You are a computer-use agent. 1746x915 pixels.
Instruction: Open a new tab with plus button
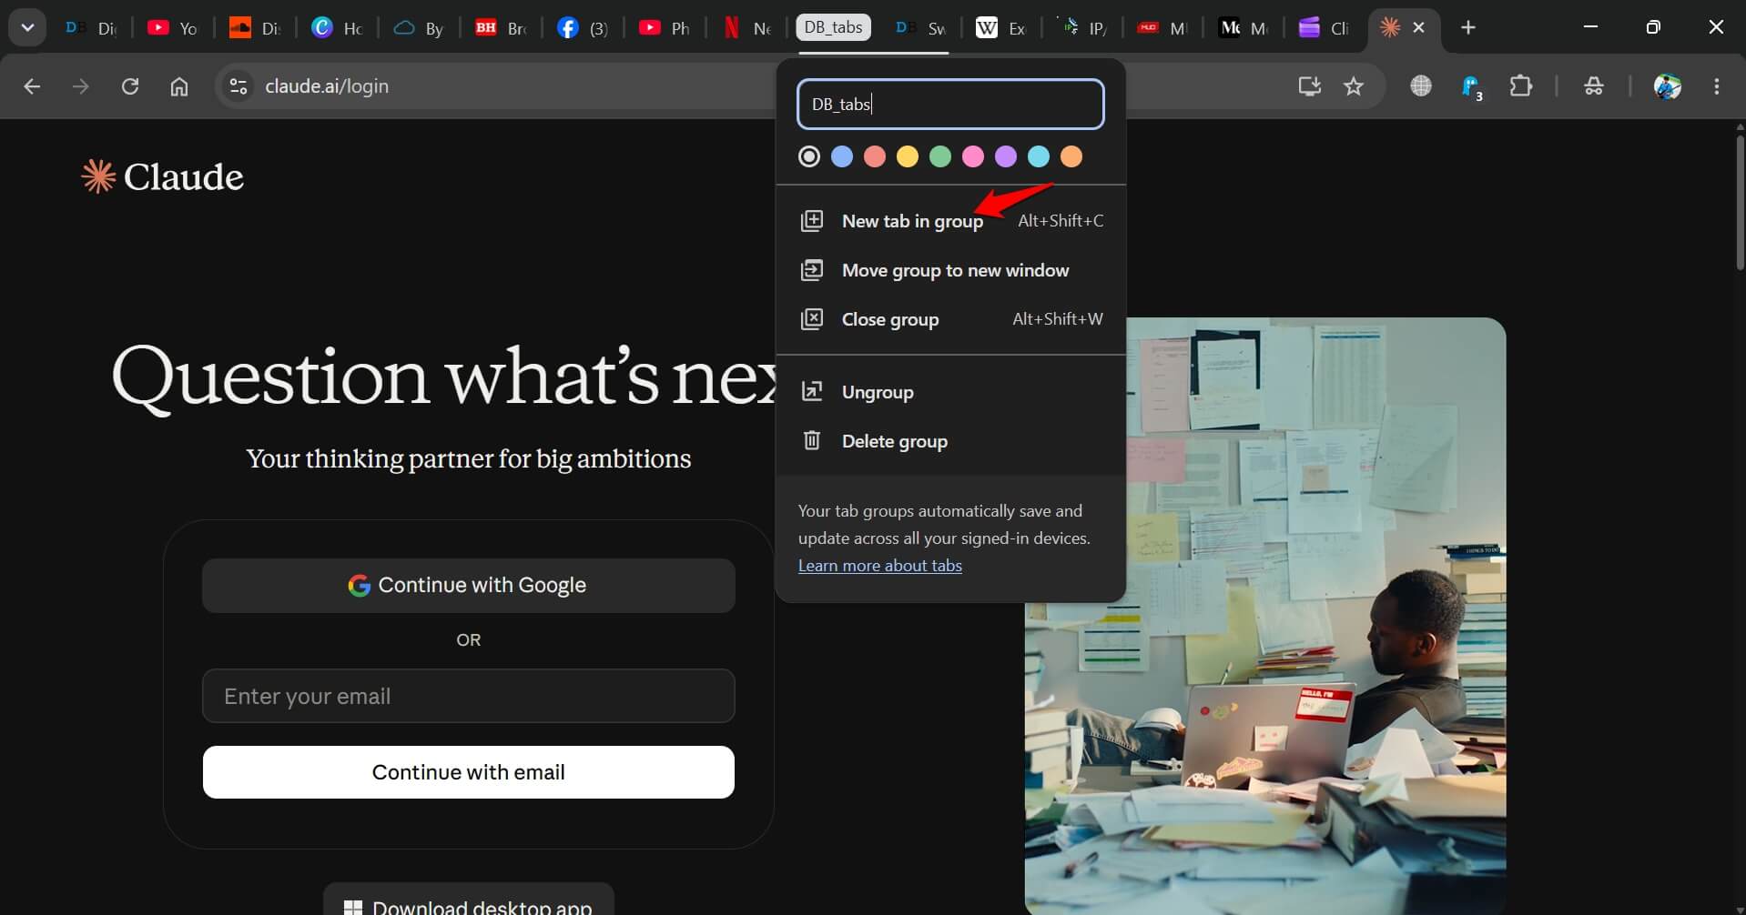[1468, 27]
